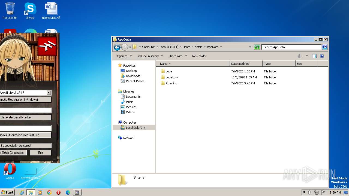Click New folder button
Screen dimensions: 349x196
point(199,56)
